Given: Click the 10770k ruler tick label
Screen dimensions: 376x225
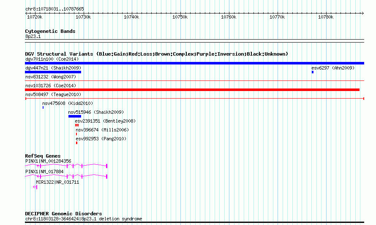Looking at the screenshot, I should point(277,17).
